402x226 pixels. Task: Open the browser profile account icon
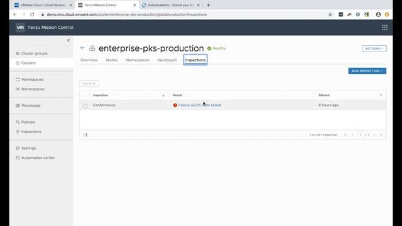[x=378, y=14]
